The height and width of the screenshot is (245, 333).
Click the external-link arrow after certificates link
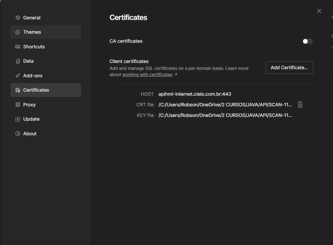(176, 75)
